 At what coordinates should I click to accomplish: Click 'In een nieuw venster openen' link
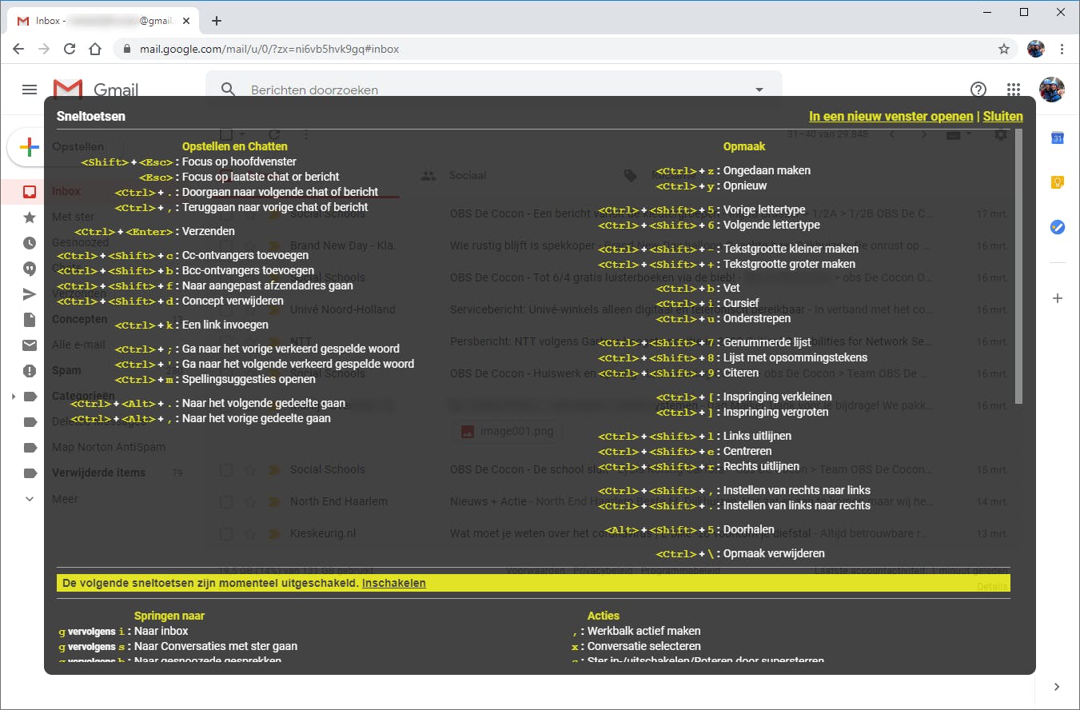[x=891, y=116]
